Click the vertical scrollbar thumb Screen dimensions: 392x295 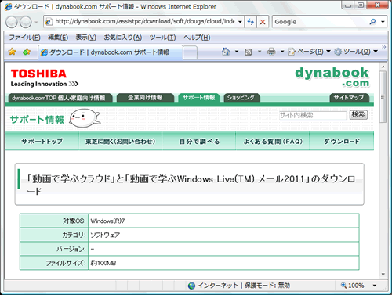(383, 97)
